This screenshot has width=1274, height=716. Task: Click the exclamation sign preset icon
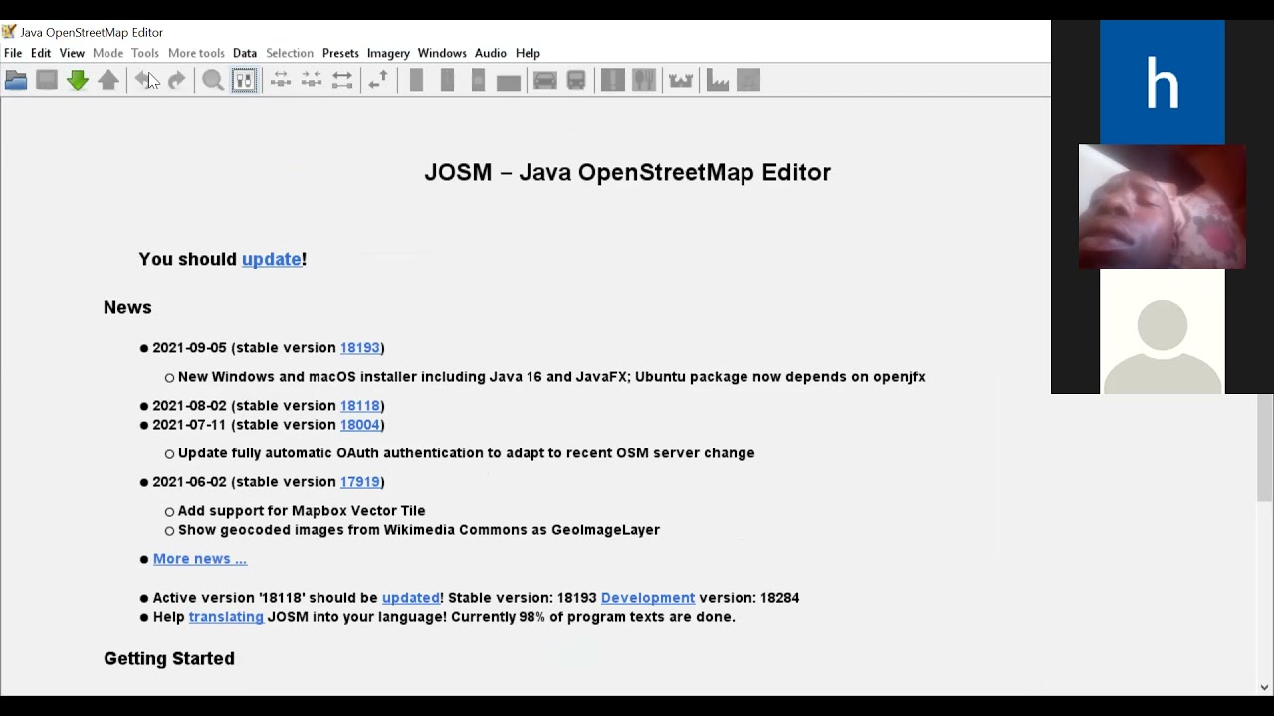613,81
